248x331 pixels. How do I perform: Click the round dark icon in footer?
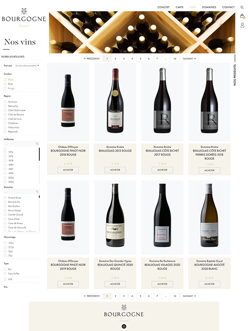pos(124,326)
